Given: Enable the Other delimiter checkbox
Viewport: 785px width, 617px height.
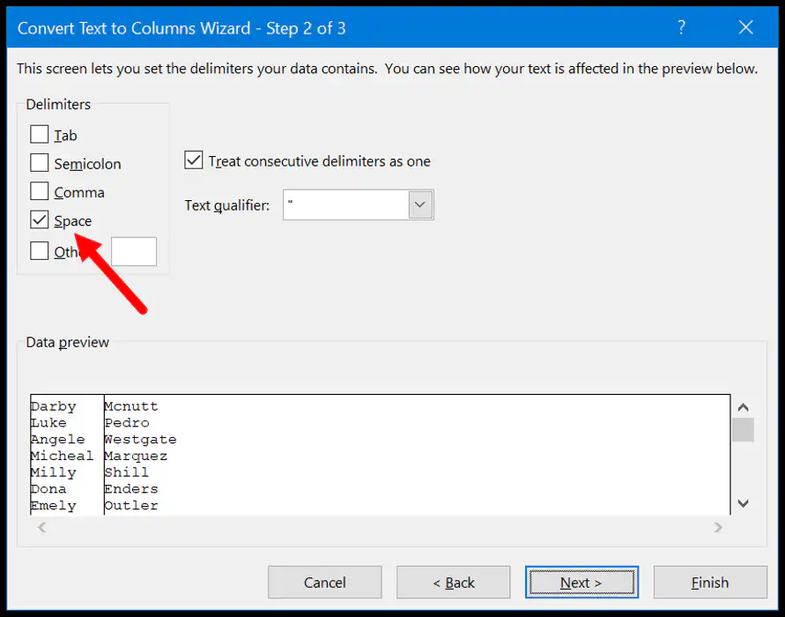Looking at the screenshot, I should (x=39, y=251).
